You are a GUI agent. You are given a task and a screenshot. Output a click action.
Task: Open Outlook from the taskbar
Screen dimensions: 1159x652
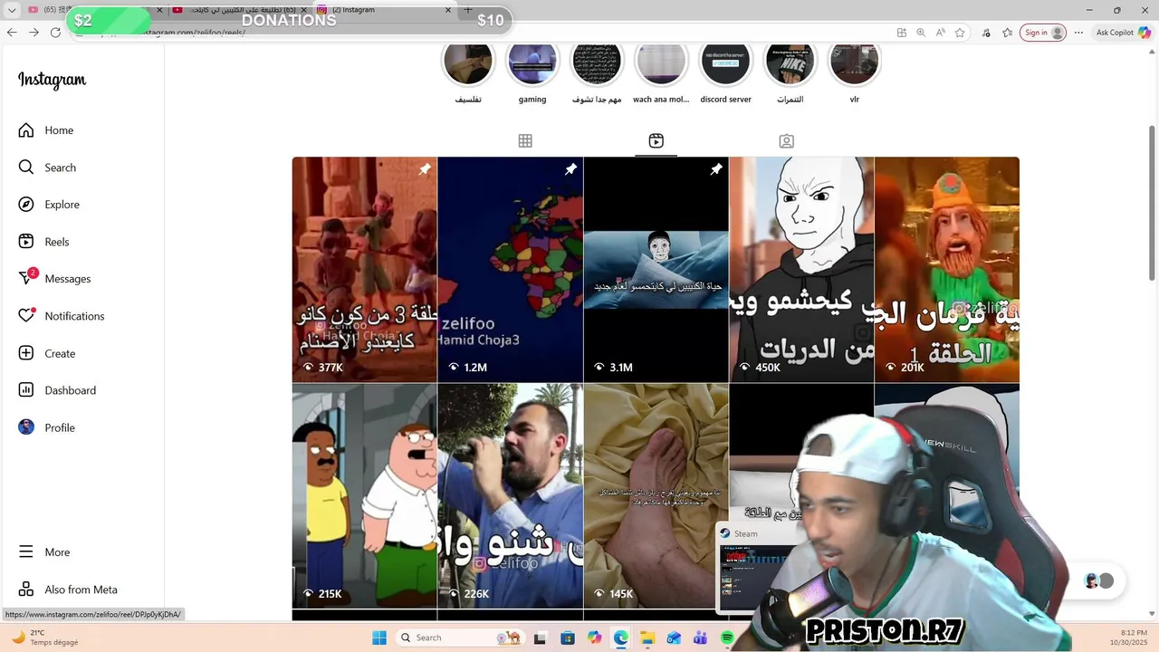(x=674, y=638)
